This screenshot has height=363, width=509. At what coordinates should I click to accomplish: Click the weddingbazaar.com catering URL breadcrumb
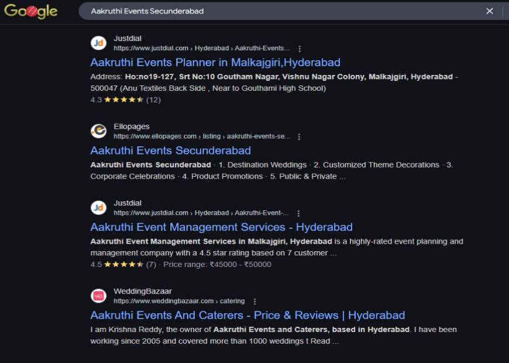[179, 302]
